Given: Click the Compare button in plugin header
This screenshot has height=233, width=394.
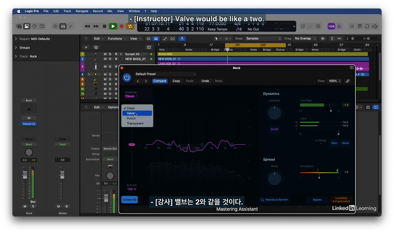Looking at the screenshot, I should pos(160,81).
